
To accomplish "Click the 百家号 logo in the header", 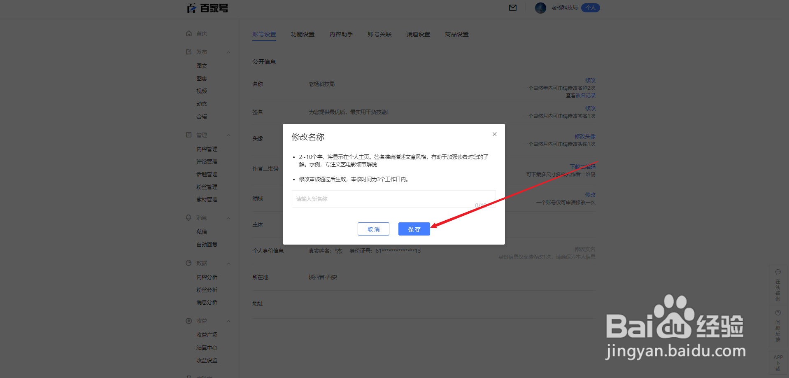I will pyautogui.click(x=207, y=8).
